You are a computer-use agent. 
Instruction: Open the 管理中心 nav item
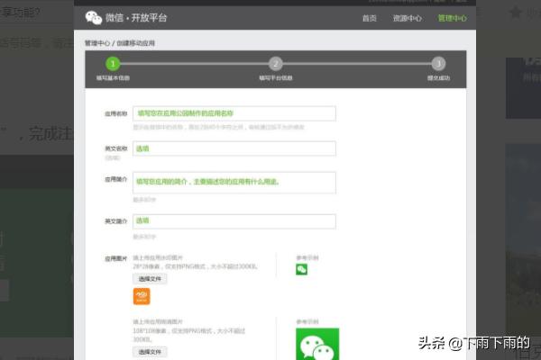(452, 18)
